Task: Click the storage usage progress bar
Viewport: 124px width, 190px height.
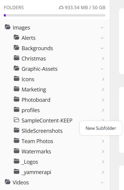Action: pyautogui.click(x=55, y=15)
